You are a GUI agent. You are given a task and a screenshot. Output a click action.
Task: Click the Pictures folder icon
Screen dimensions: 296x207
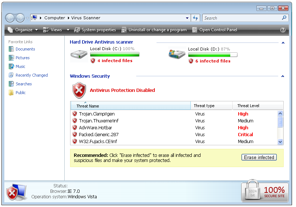tap(11, 58)
